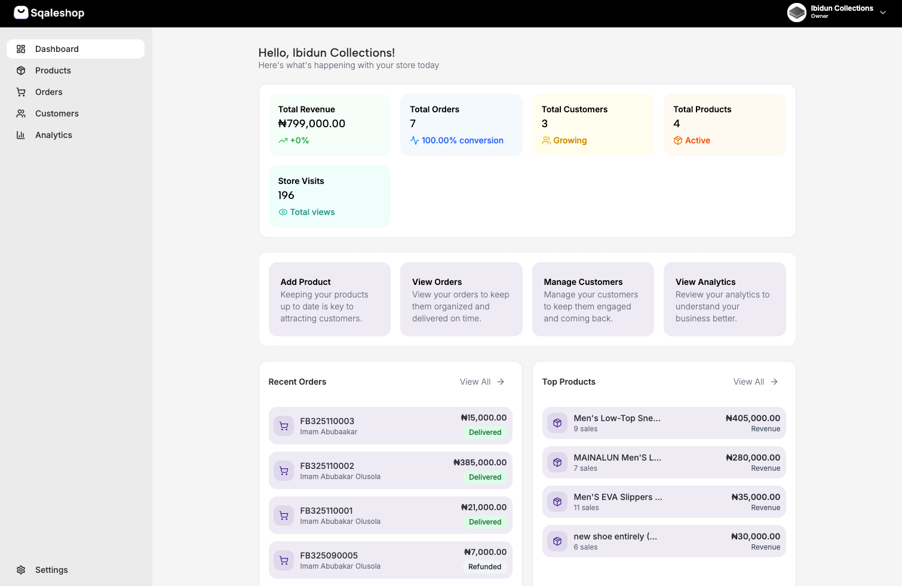Image resolution: width=902 pixels, height=586 pixels.
Task: Switch to the Orders section
Action: (x=48, y=92)
